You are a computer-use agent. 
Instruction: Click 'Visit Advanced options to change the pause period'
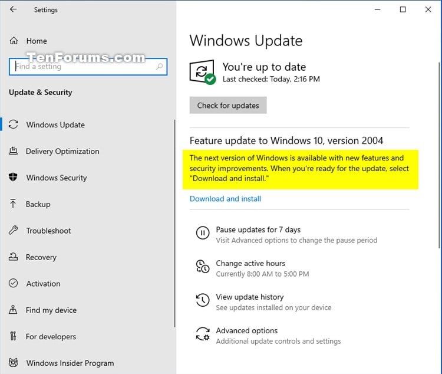click(x=296, y=240)
